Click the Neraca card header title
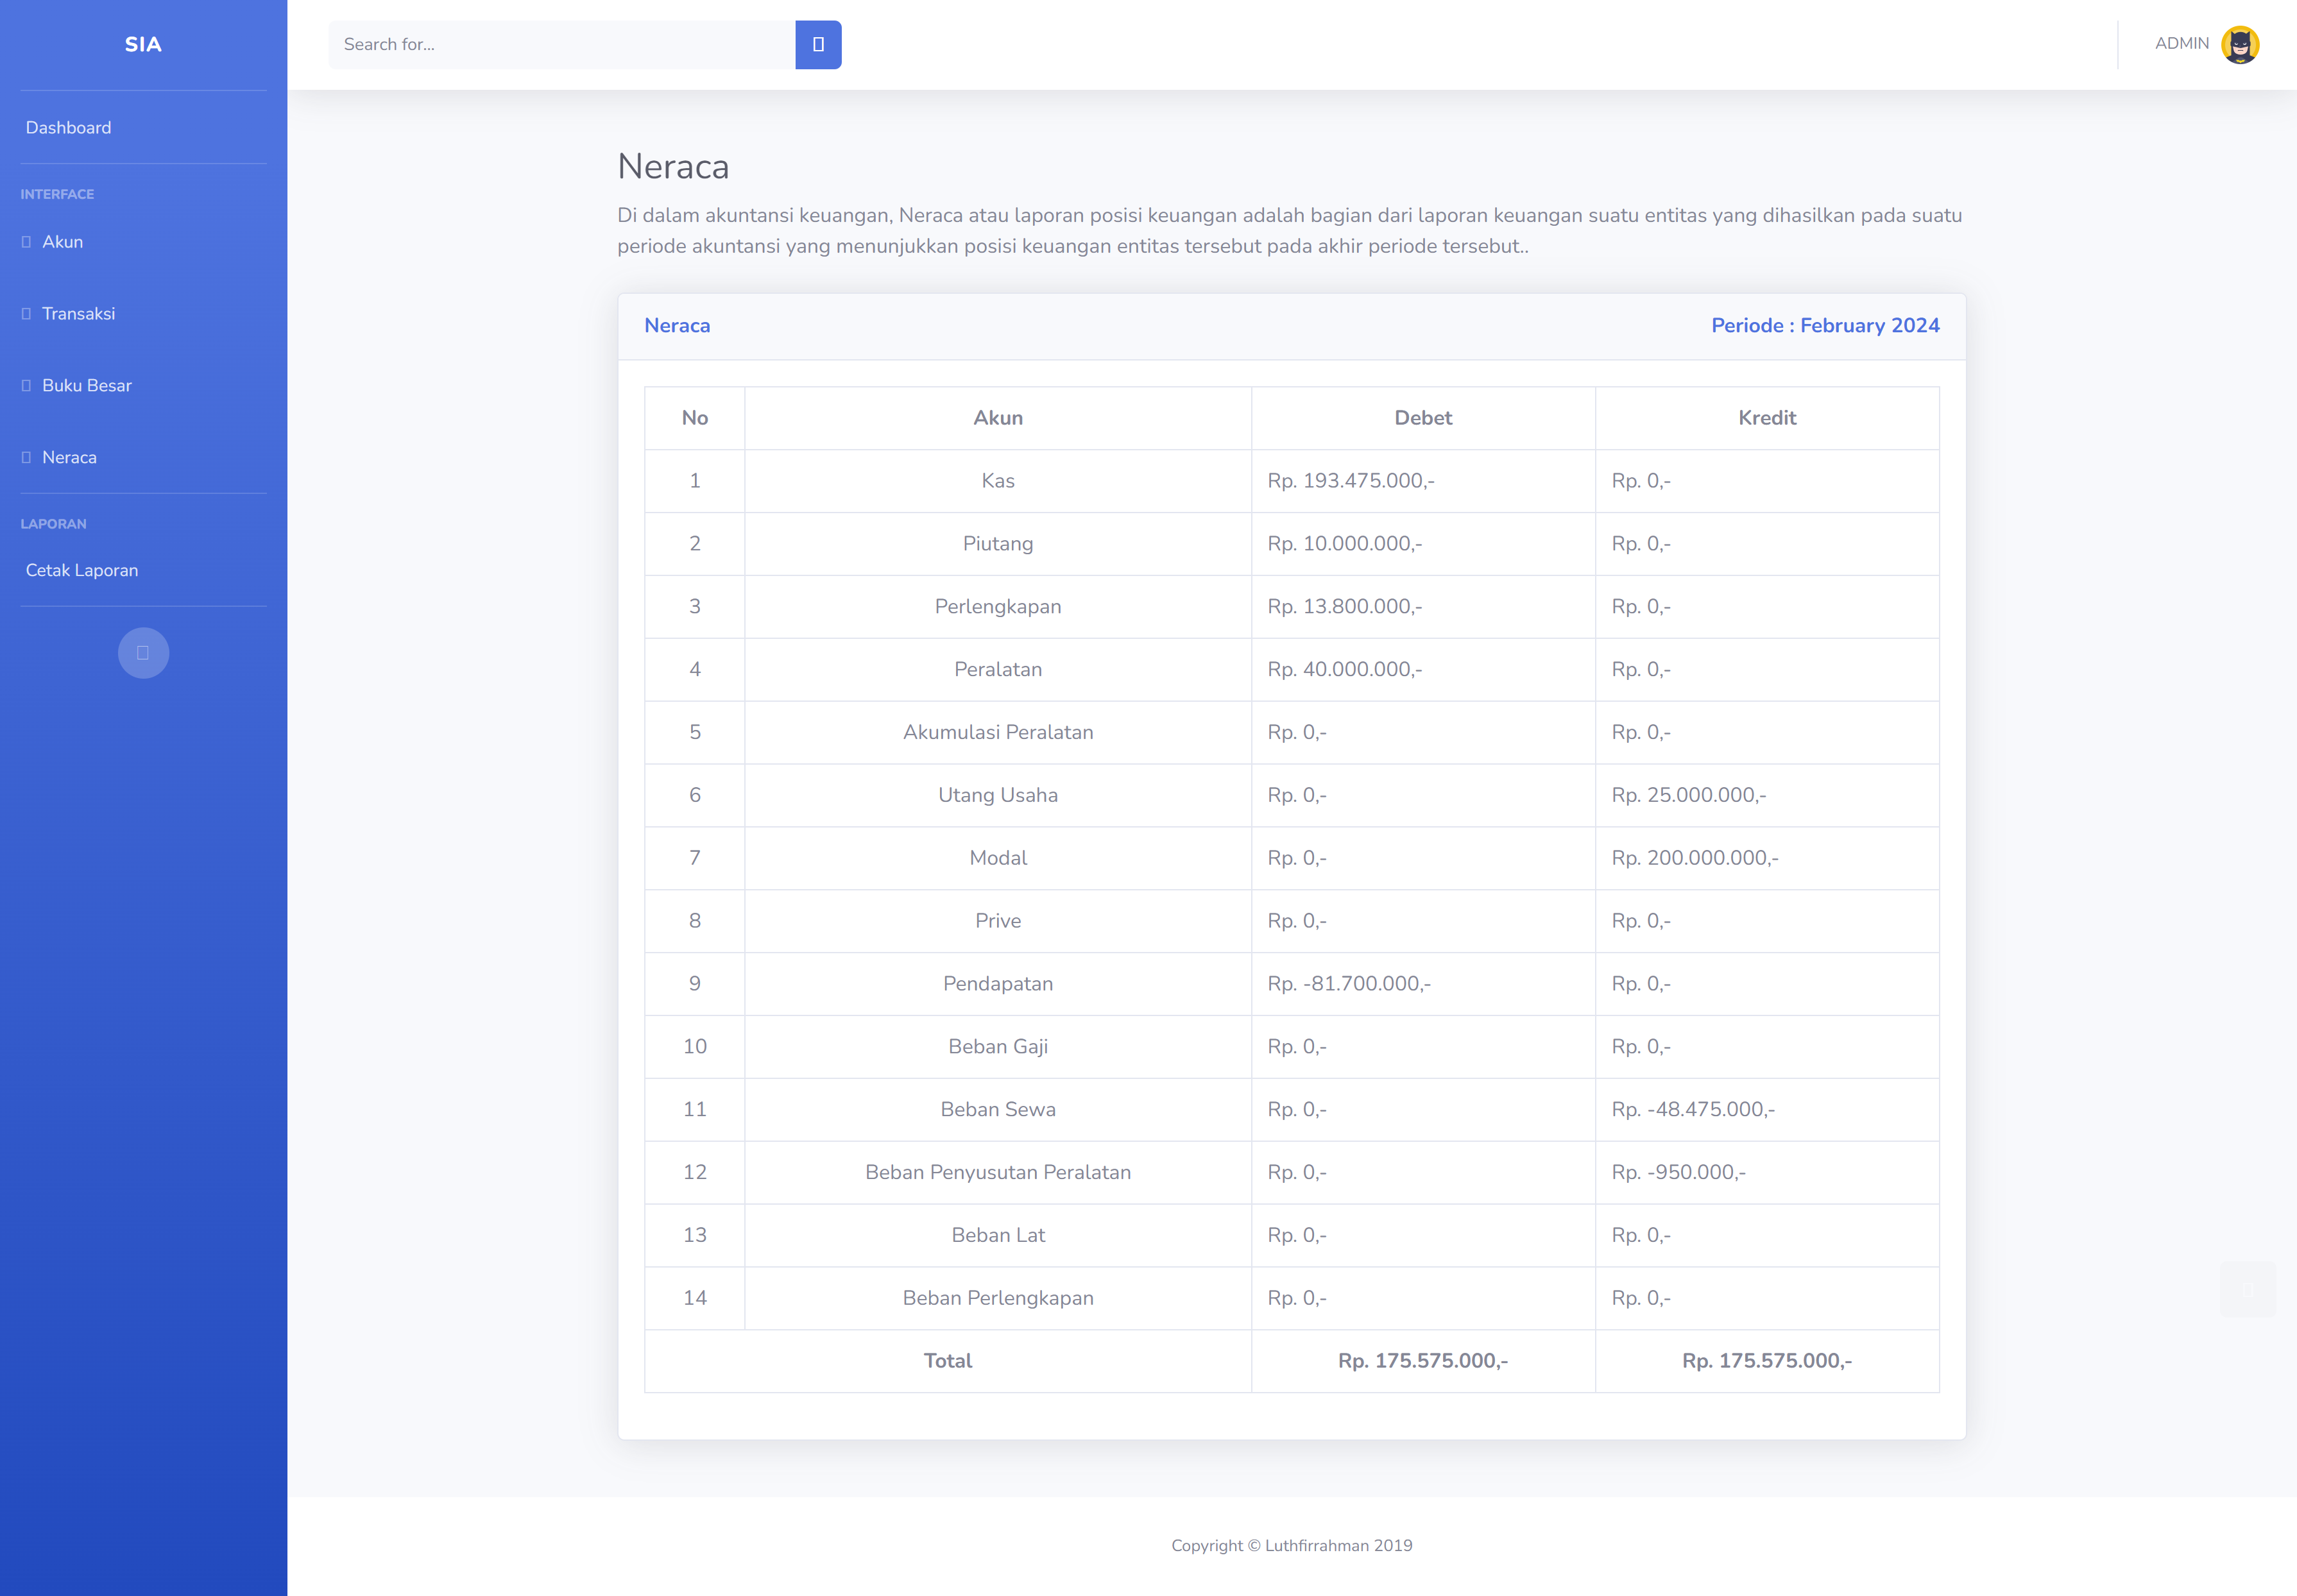 tap(677, 326)
